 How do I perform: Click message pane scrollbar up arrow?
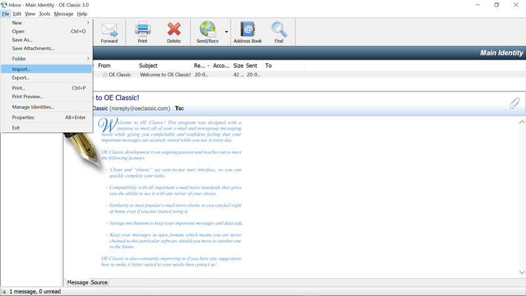point(521,122)
